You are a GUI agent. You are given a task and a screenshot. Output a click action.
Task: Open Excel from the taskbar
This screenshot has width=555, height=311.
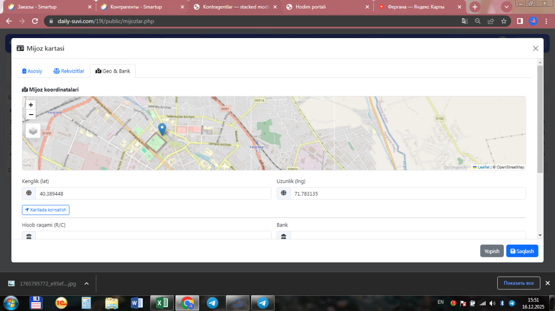coord(162,303)
